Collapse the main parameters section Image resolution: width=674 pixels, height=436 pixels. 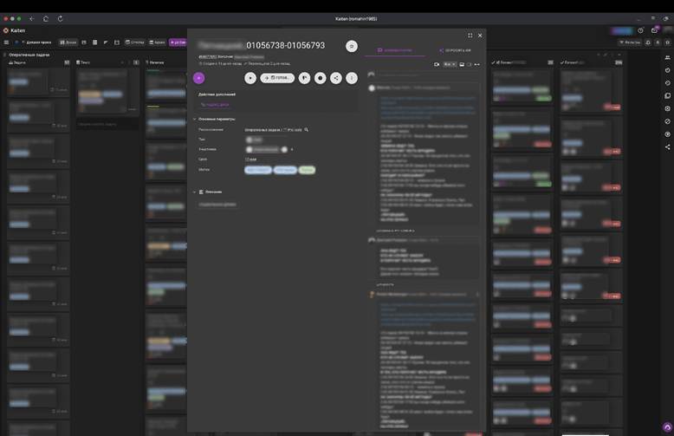pos(194,119)
